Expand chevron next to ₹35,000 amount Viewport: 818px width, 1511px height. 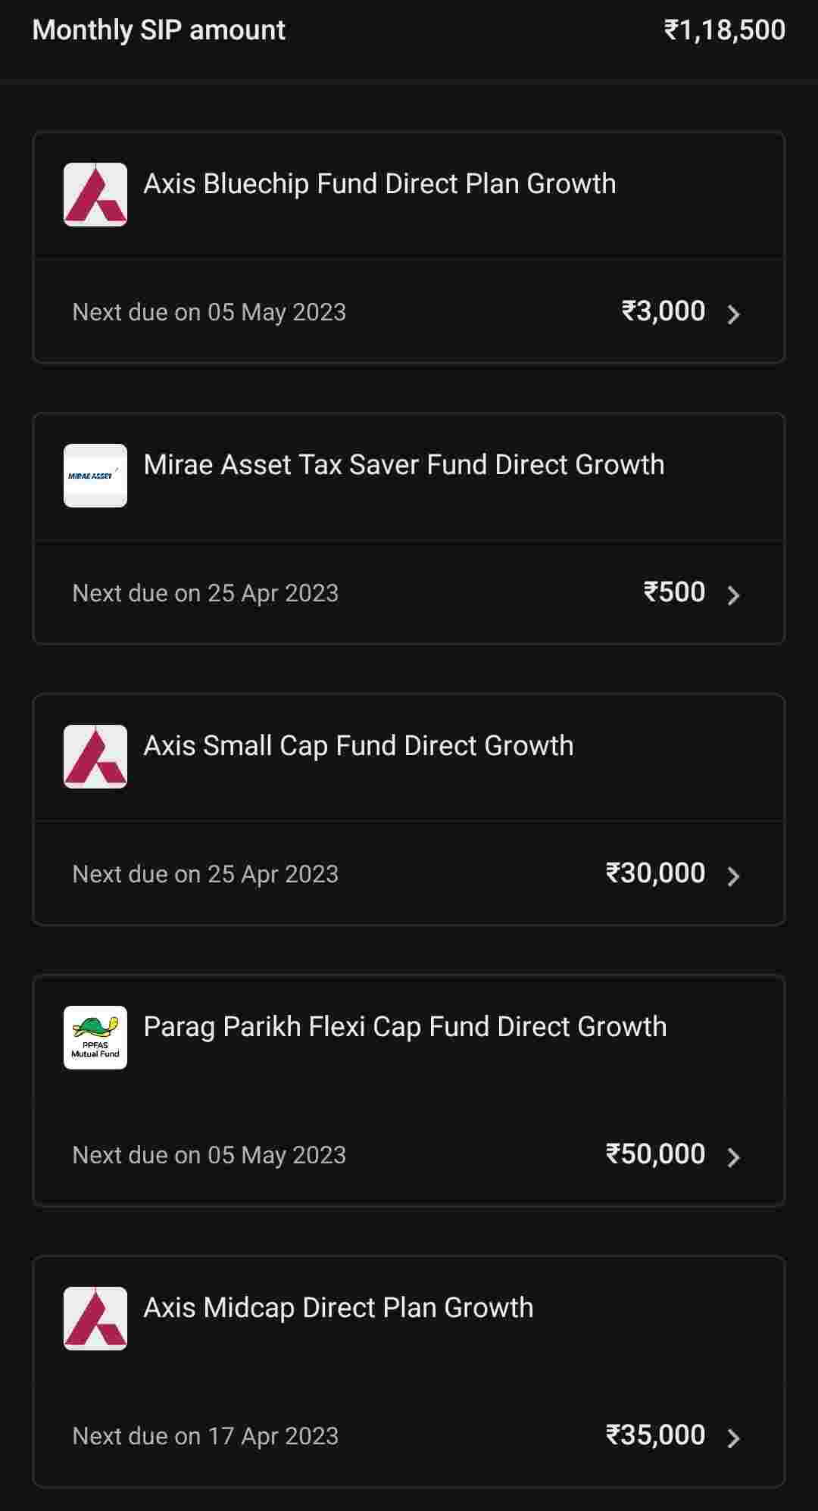tap(733, 1438)
